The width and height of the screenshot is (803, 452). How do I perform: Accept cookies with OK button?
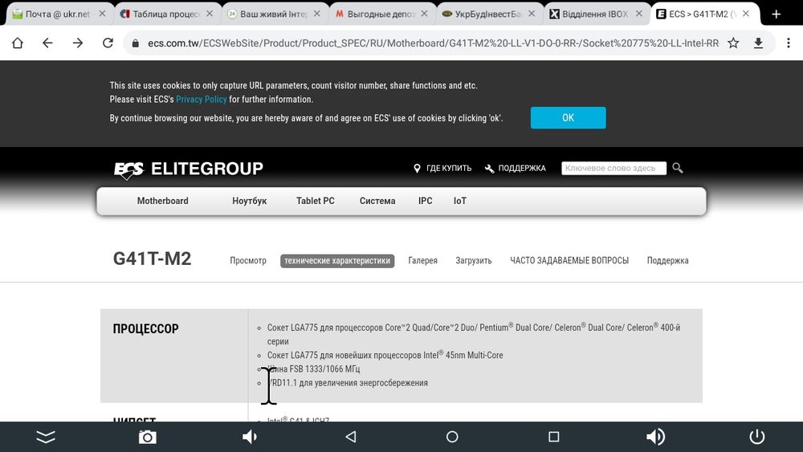pyautogui.click(x=568, y=118)
